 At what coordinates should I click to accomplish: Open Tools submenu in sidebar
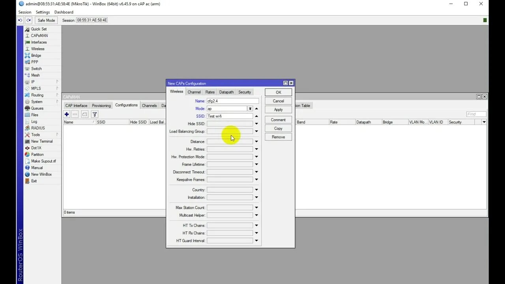36,135
